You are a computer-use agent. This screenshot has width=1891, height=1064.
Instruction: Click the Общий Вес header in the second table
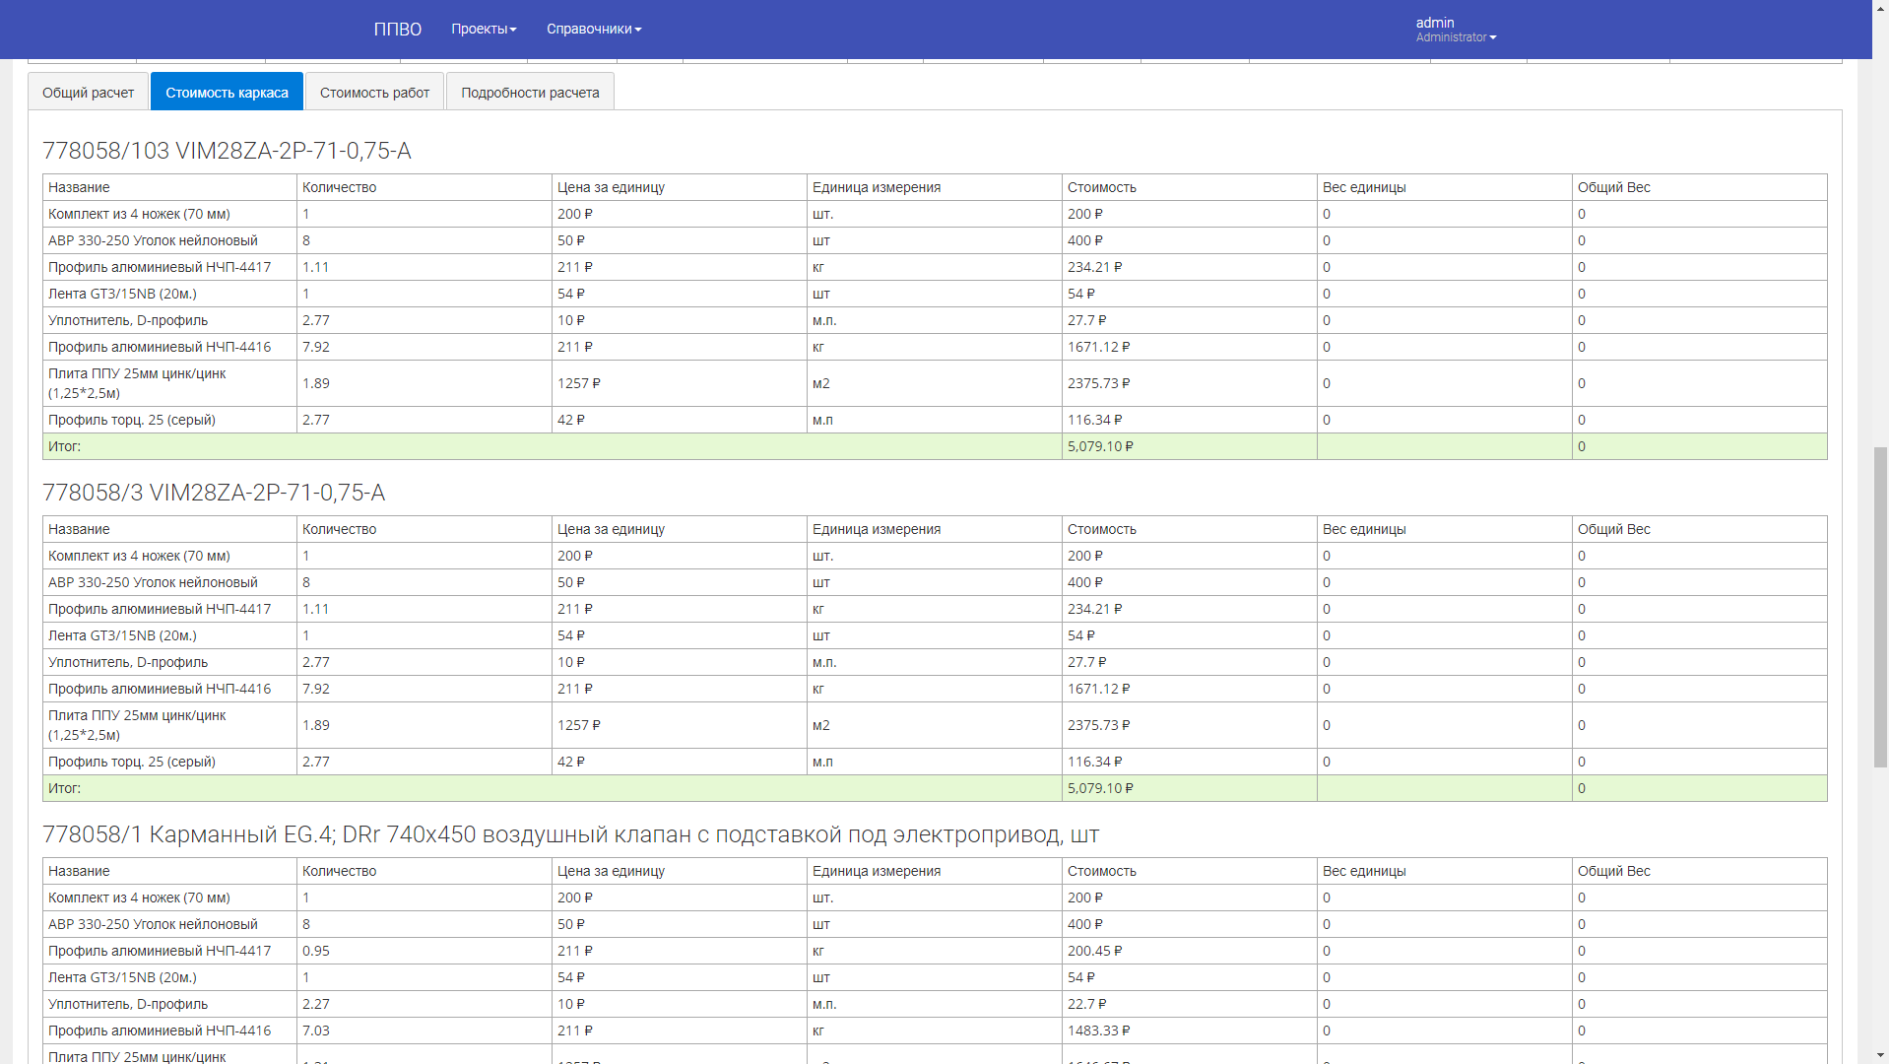[1613, 529]
